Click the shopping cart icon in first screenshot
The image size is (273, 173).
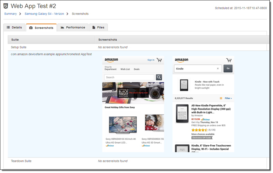(159, 60)
